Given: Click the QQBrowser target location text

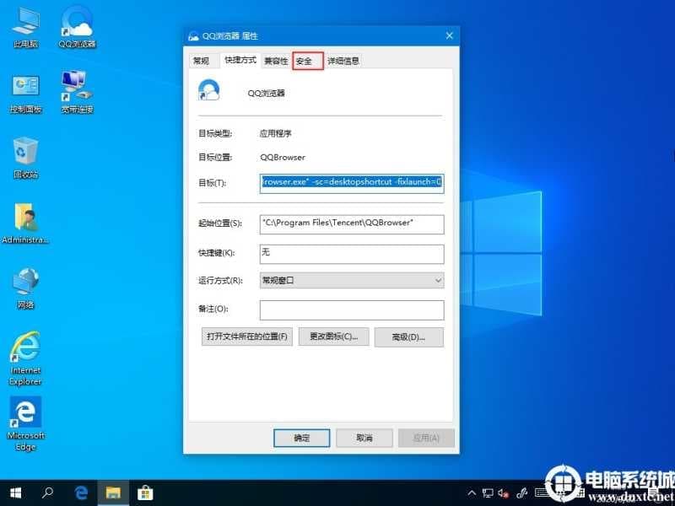Looking at the screenshot, I should [x=283, y=158].
